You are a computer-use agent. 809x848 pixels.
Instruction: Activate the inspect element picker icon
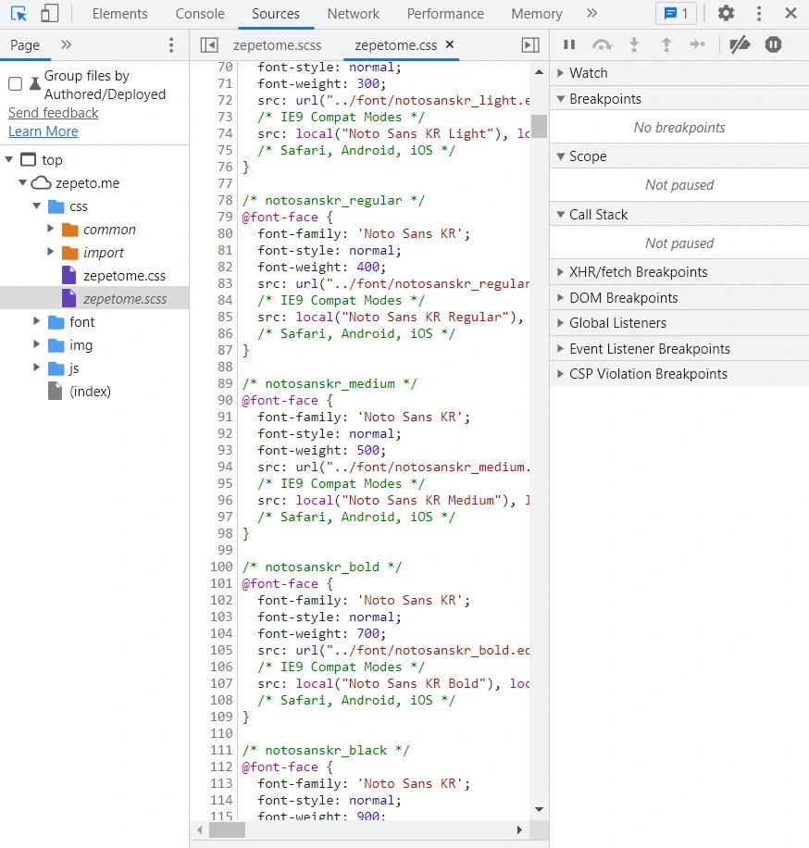19,14
